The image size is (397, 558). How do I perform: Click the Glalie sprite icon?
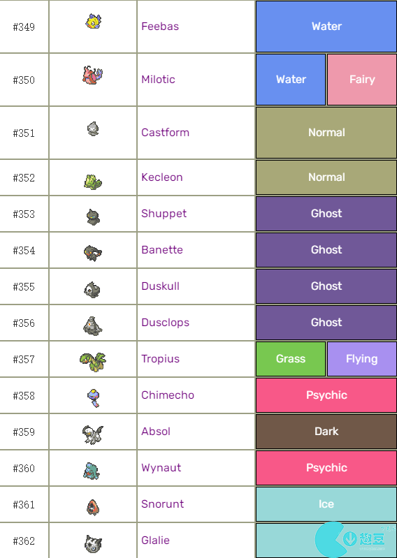(93, 544)
